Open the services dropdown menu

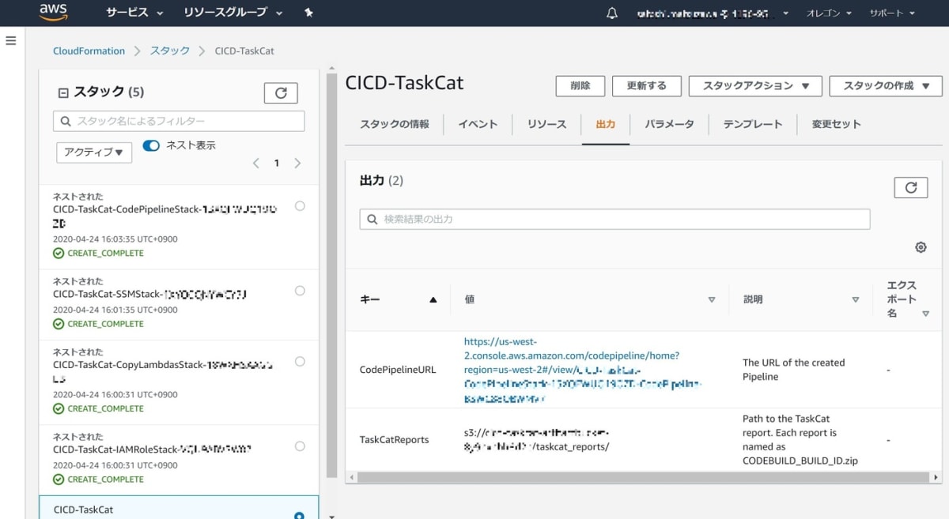[135, 13]
